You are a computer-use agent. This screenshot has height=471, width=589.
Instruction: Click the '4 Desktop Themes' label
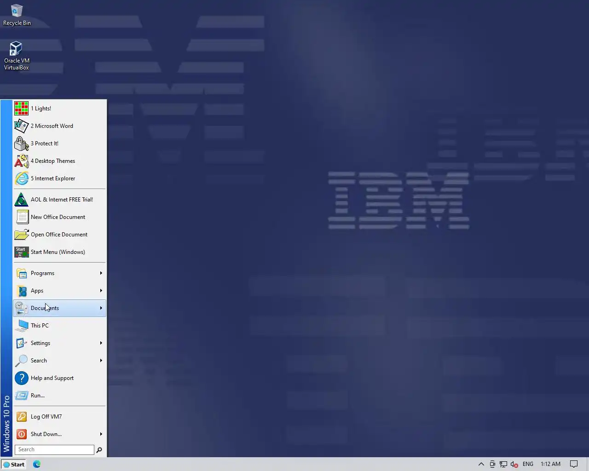click(x=53, y=161)
